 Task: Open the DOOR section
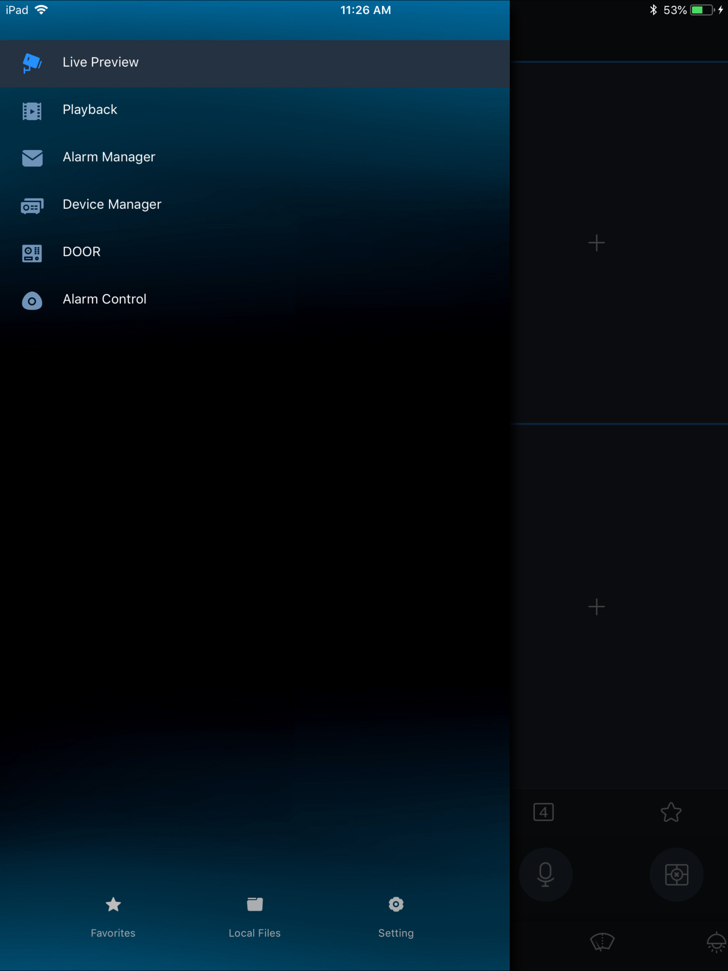pyautogui.click(x=82, y=252)
